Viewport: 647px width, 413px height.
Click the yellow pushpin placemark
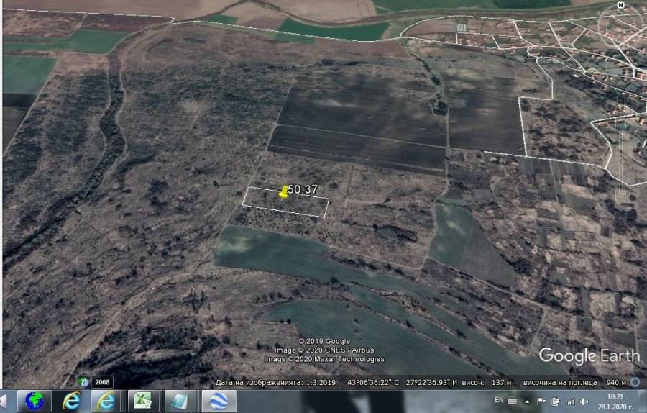(x=283, y=191)
